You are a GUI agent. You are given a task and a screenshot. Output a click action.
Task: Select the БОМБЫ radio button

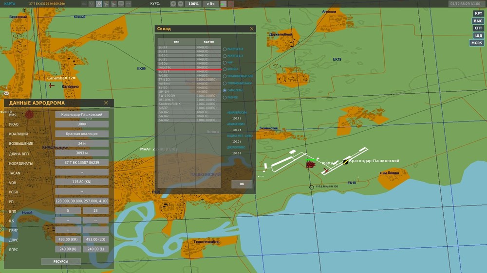225,69
